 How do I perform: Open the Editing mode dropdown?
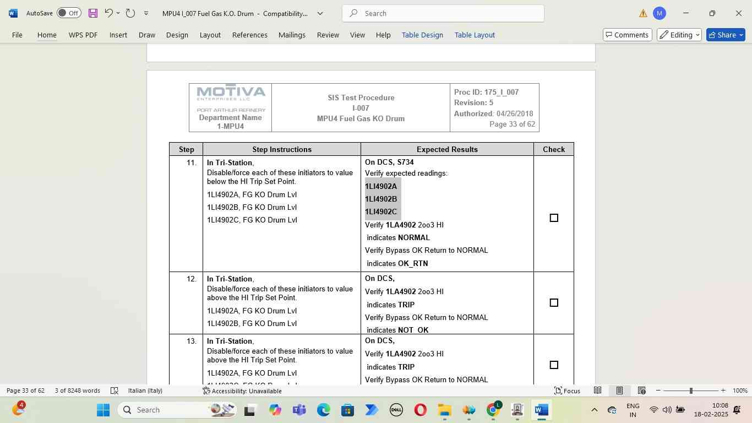point(679,35)
